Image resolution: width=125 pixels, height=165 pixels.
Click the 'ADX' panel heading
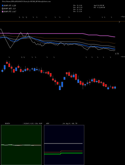47,123
